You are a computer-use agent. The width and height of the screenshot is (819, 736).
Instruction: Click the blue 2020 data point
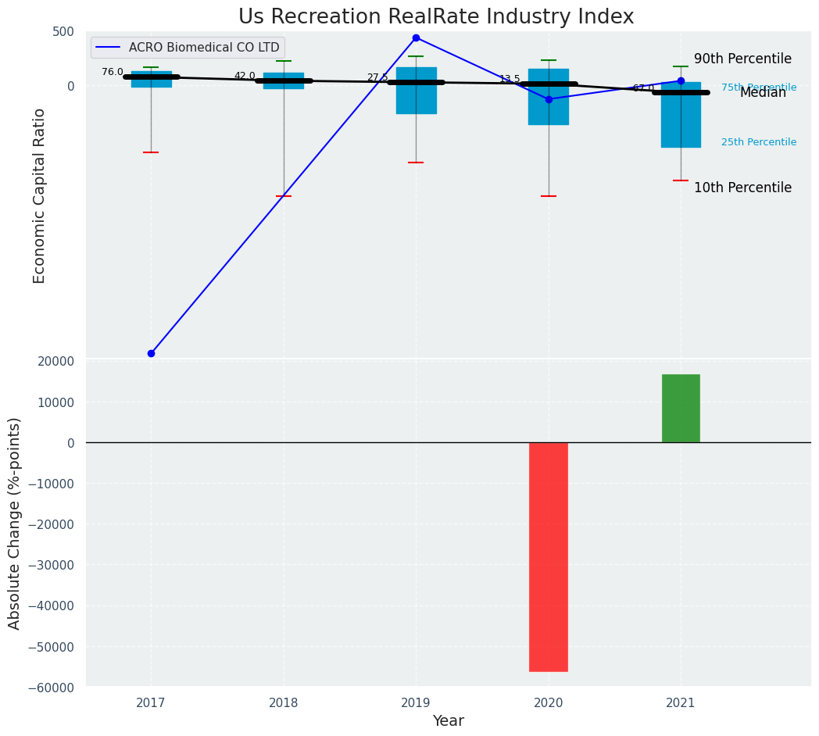point(549,99)
